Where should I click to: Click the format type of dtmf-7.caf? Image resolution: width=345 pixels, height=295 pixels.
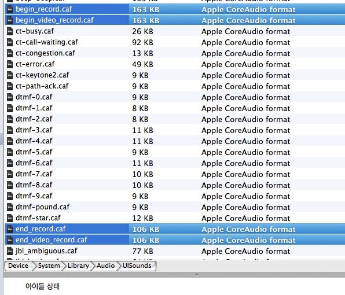(x=246, y=174)
